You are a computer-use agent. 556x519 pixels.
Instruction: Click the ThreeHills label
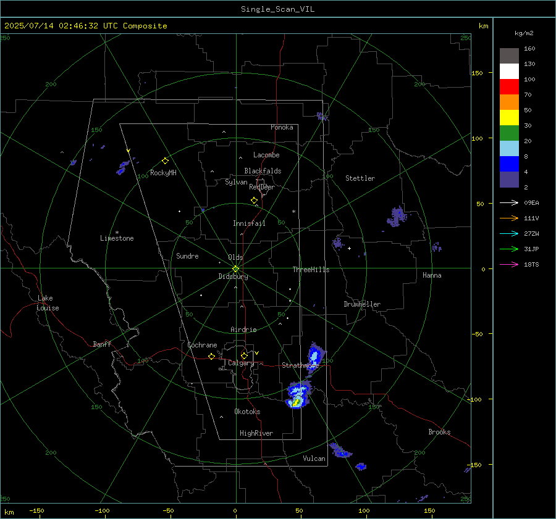coord(311,270)
